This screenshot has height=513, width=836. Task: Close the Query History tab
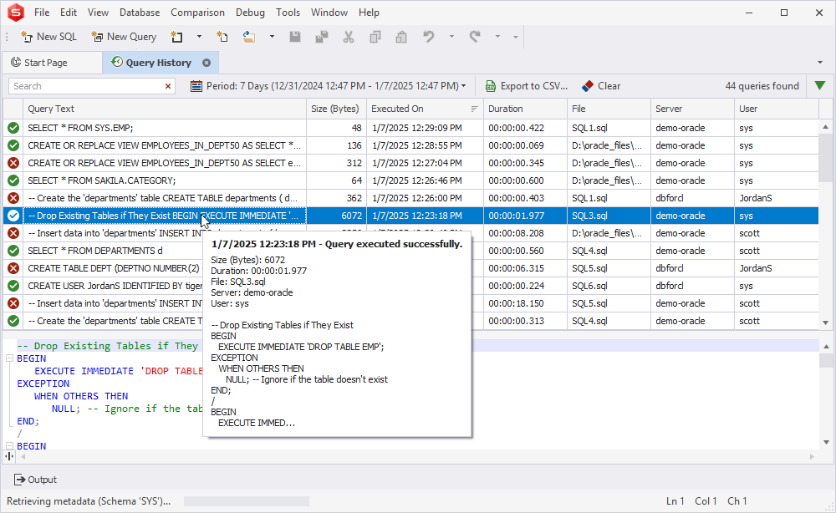click(x=206, y=63)
